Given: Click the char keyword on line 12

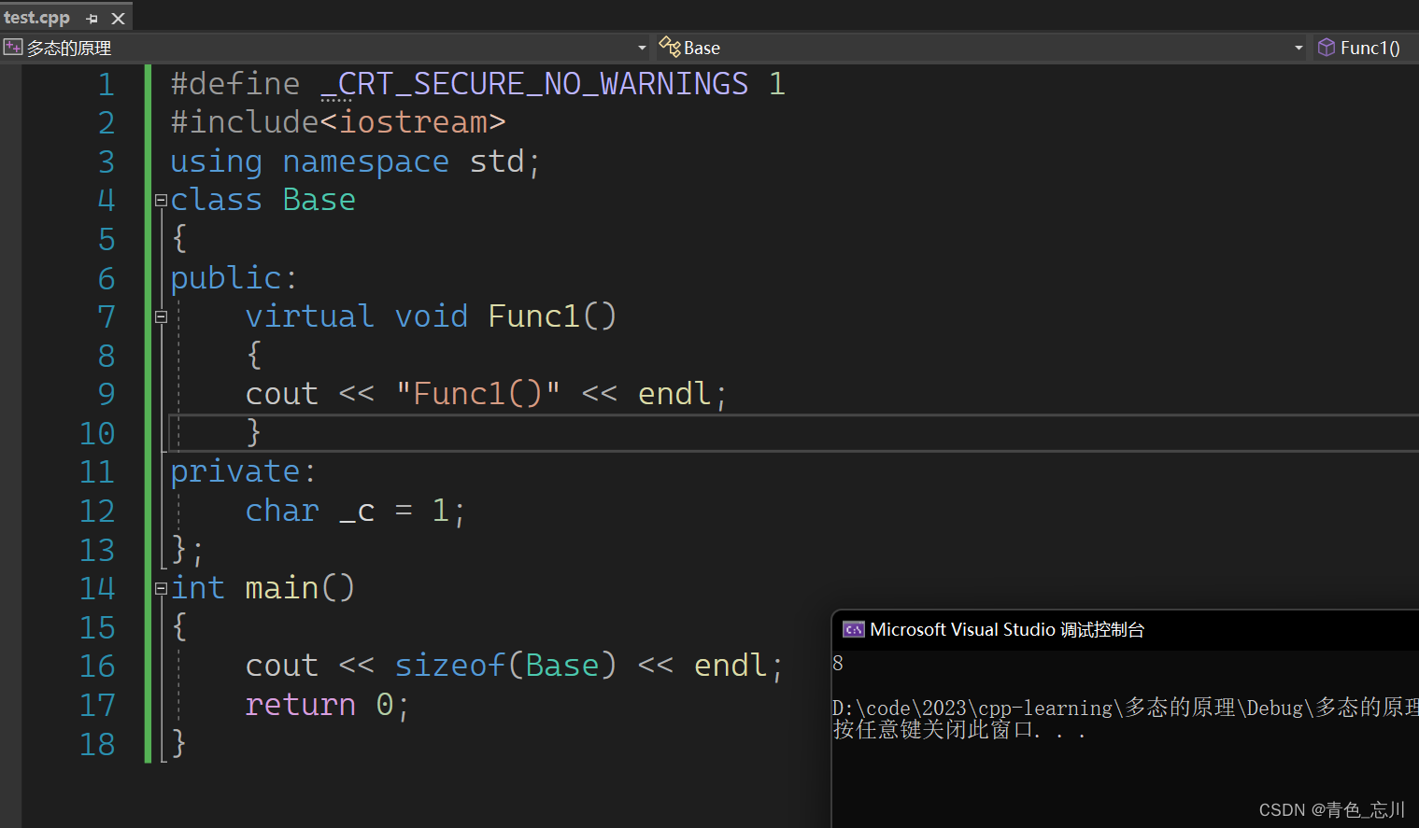Looking at the screenshot, I should pos(282,511).
